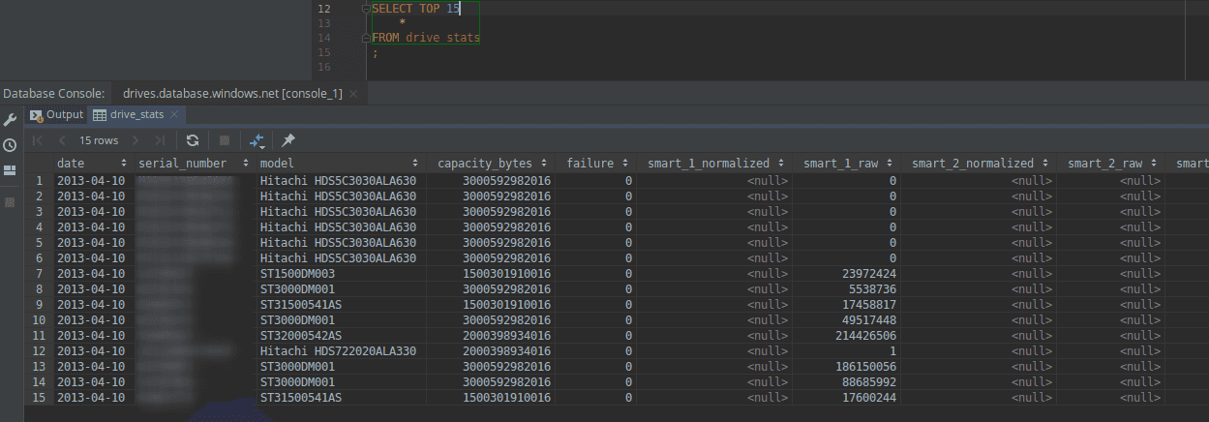Click smart_1_raw value '5538736'
Viewport: 1209px width, 422px height.
(871, 289)
